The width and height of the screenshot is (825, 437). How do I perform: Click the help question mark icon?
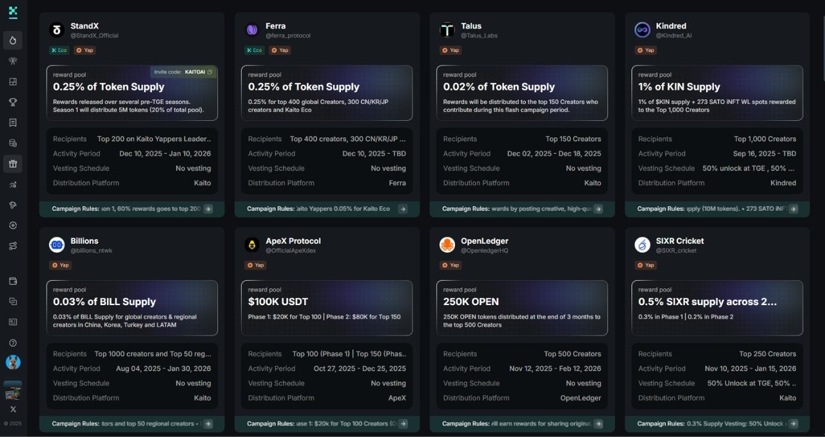[13, 343]
